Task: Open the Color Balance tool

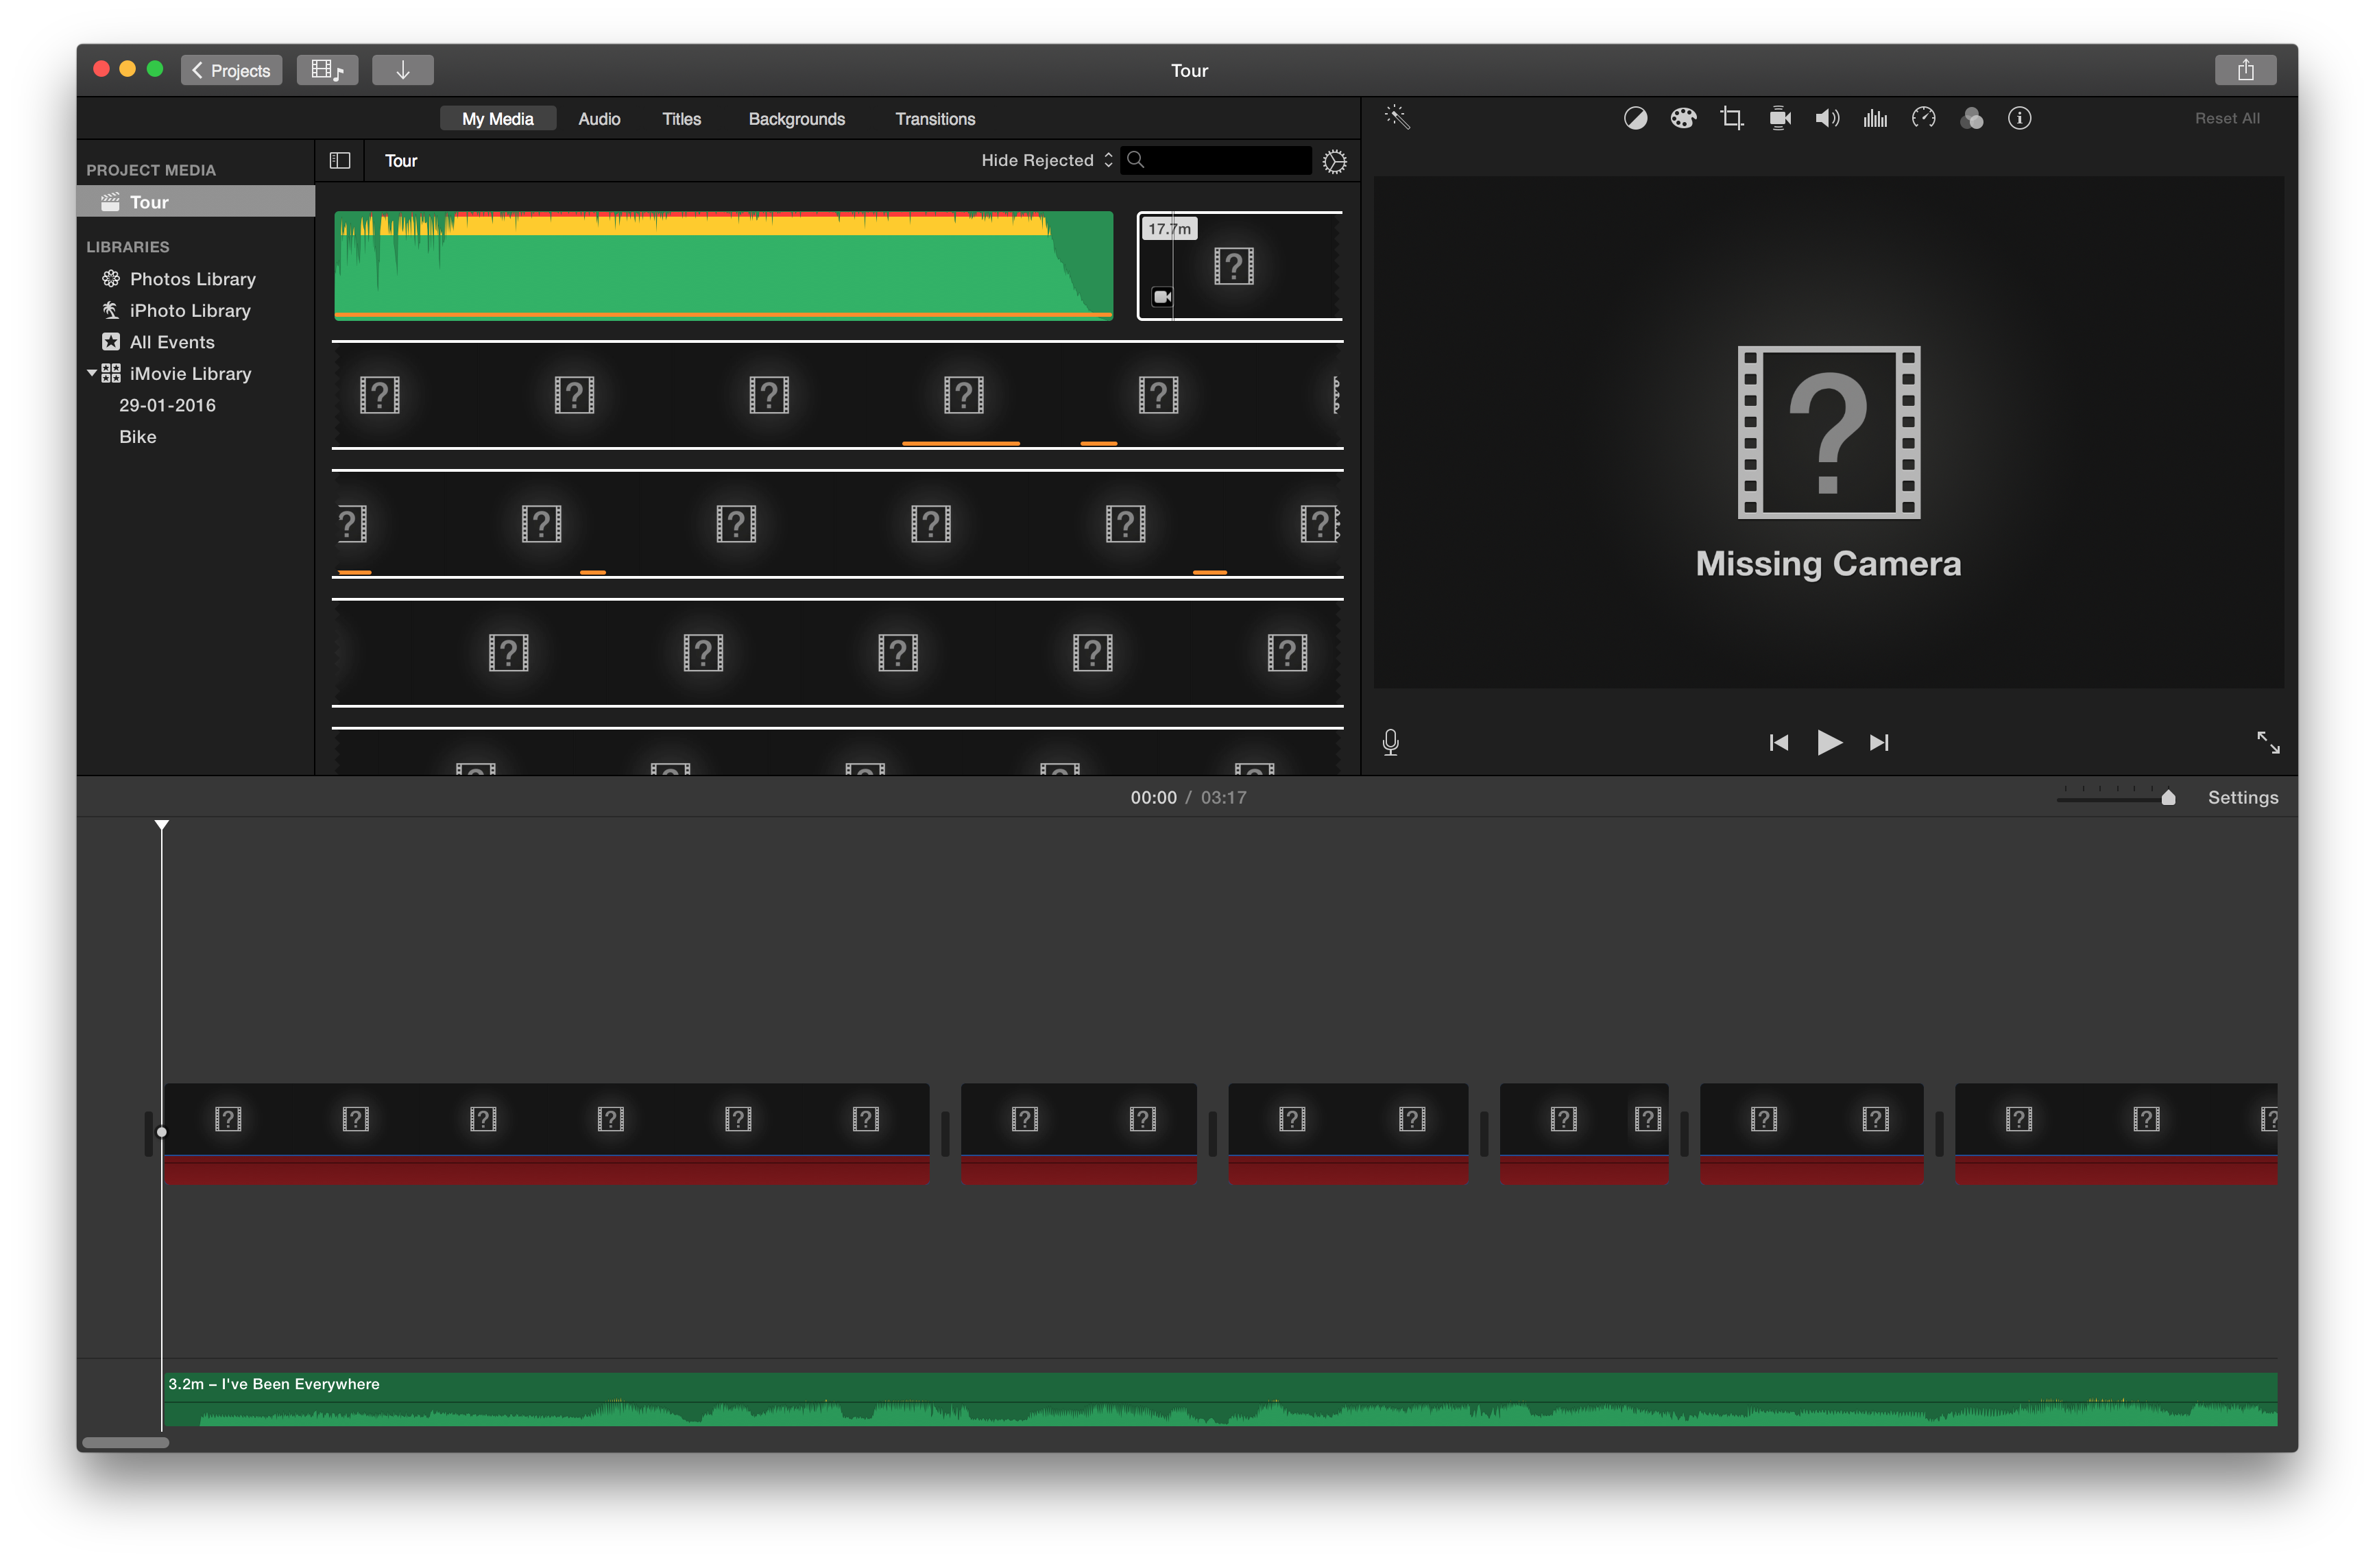Action: point(1635,118)
